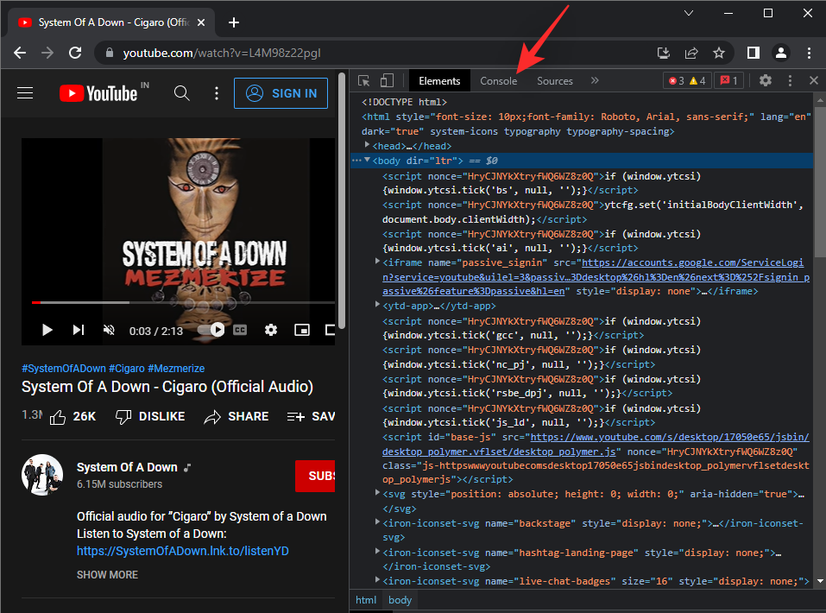This screenshot has height=613, width=826.
Task: Click the browser back arrow
Action: (x=20, y=53)
